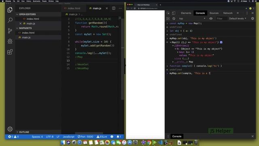Screen dimensions: 259x146
Task: Toggle the live expression eye icon
Action: pyautogui.click(x=211, y=19)
